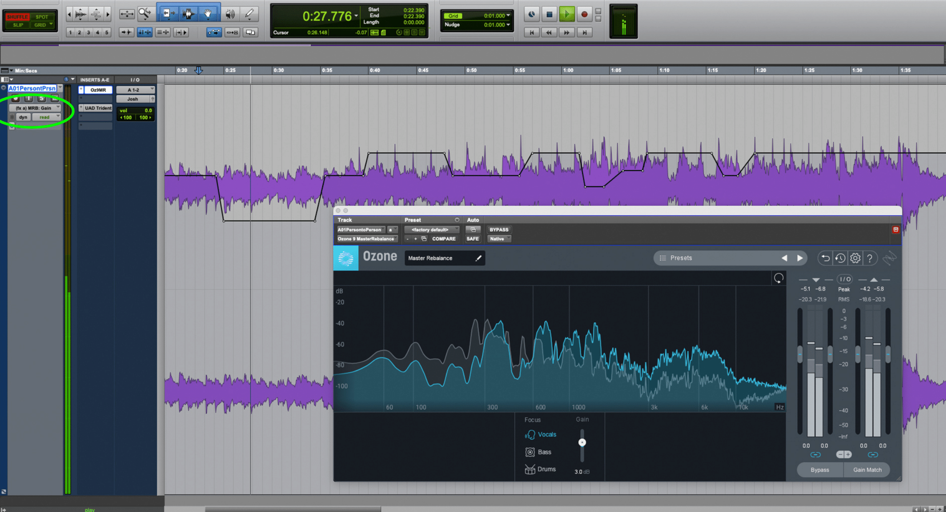
Task: Enable Shuffle edit mode
Action: click(17, 17)
